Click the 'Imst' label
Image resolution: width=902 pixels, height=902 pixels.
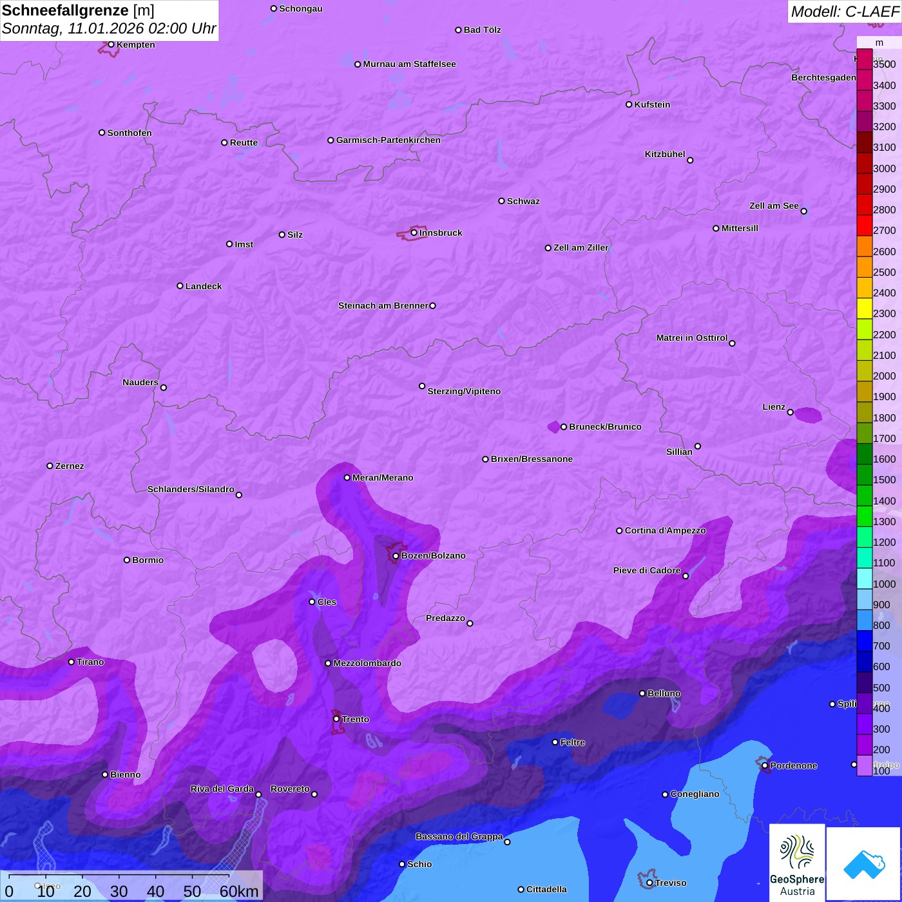(244, 244)
